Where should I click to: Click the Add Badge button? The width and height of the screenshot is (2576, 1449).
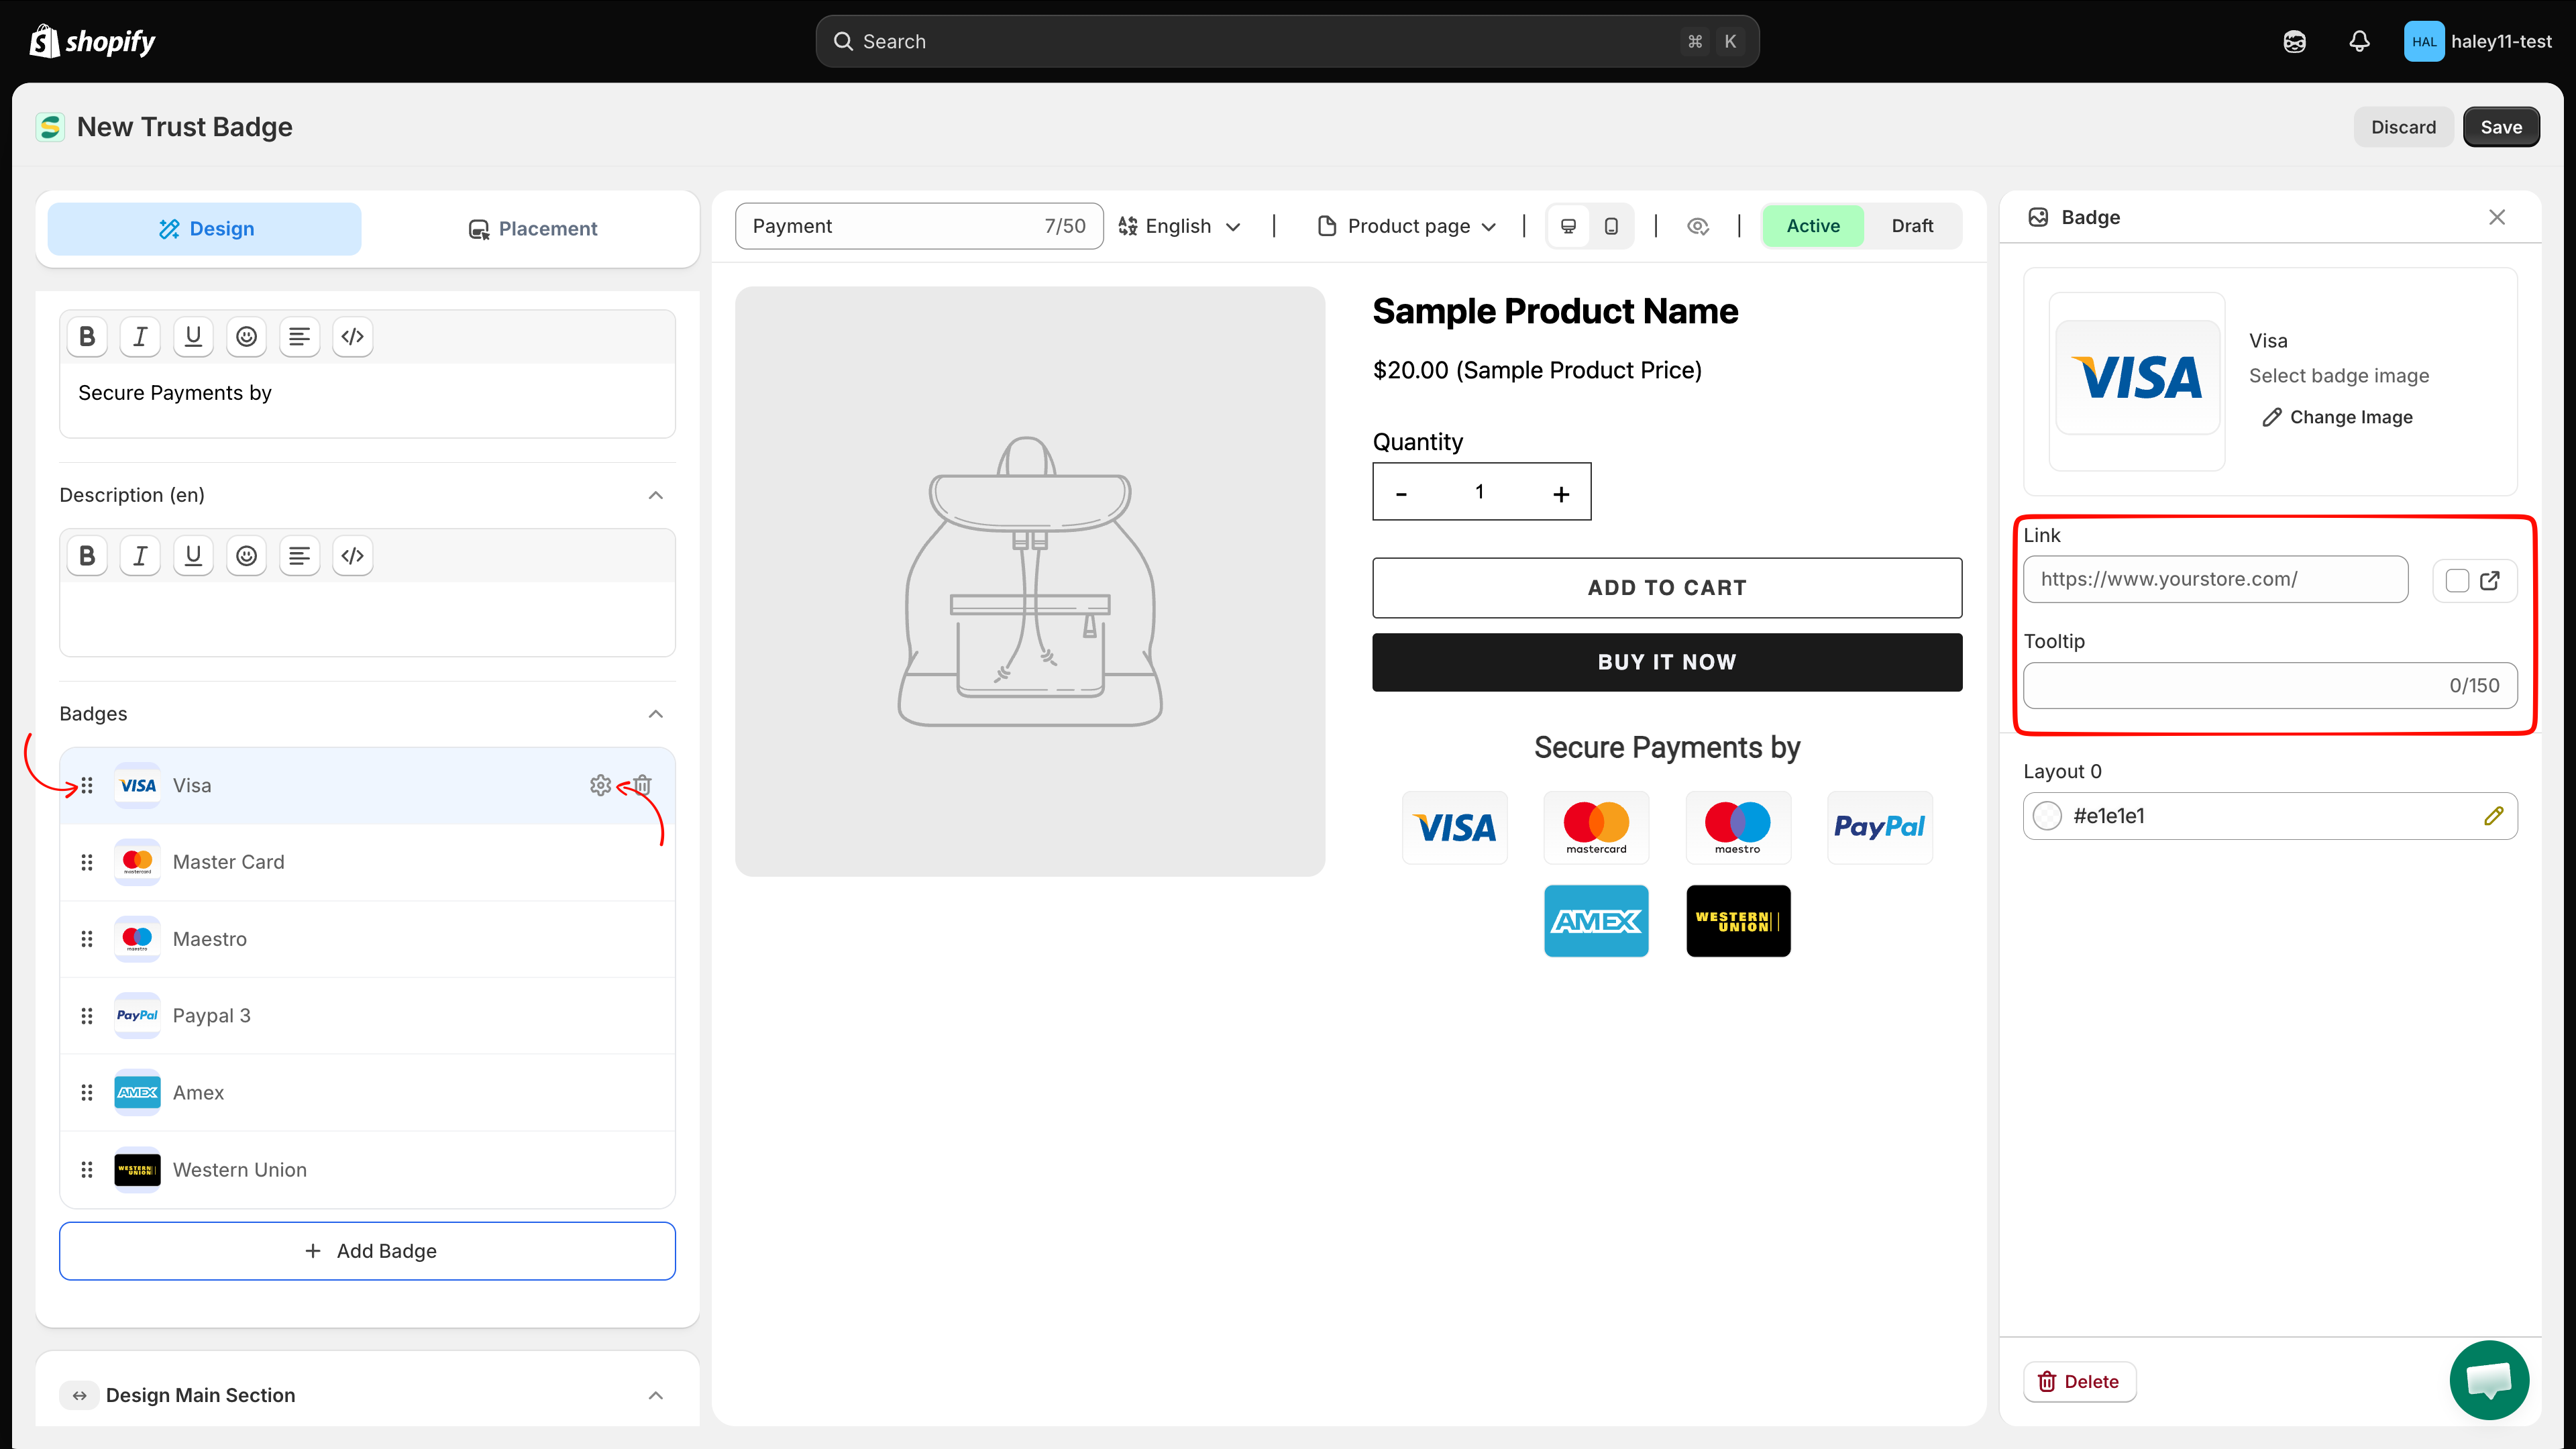point(367,1251)
